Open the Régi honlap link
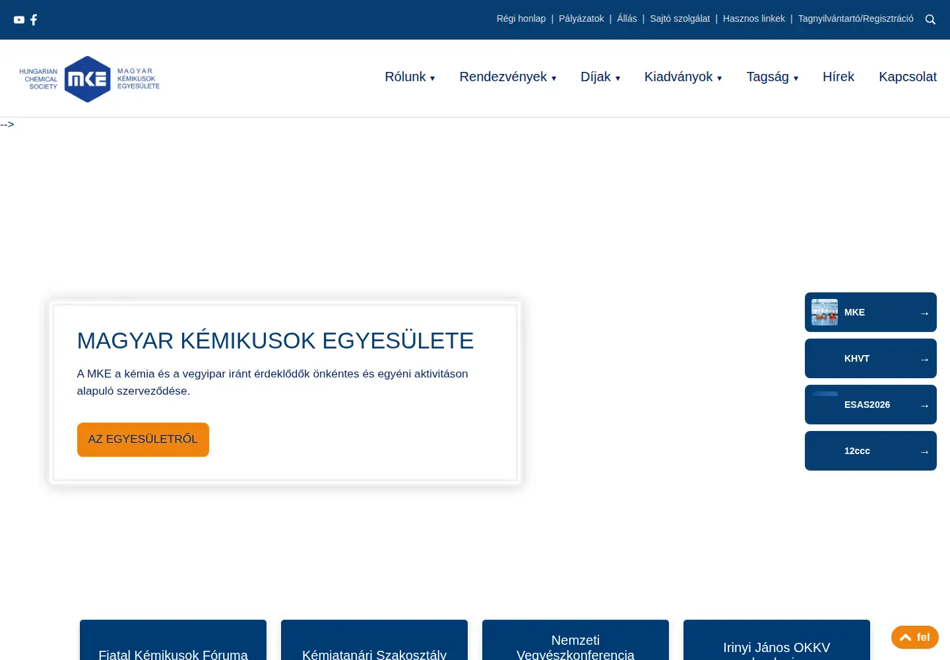Image resolution: width=950 pixels, height=660 pixels. [521, 18]
